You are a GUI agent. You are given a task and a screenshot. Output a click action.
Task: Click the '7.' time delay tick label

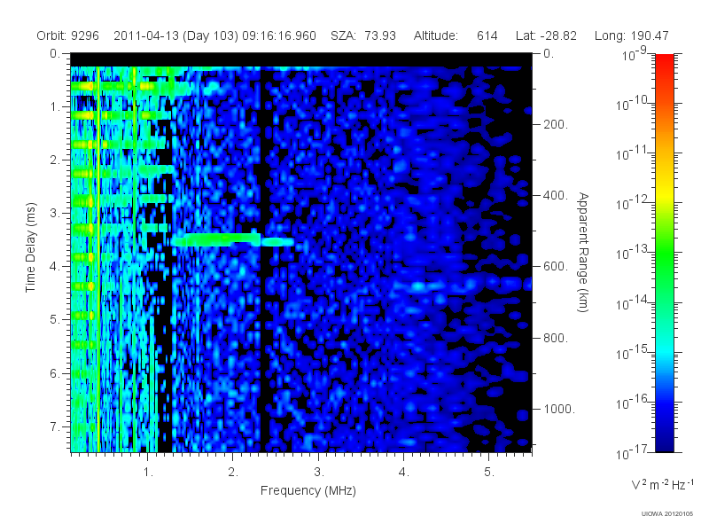coord(55,426)
